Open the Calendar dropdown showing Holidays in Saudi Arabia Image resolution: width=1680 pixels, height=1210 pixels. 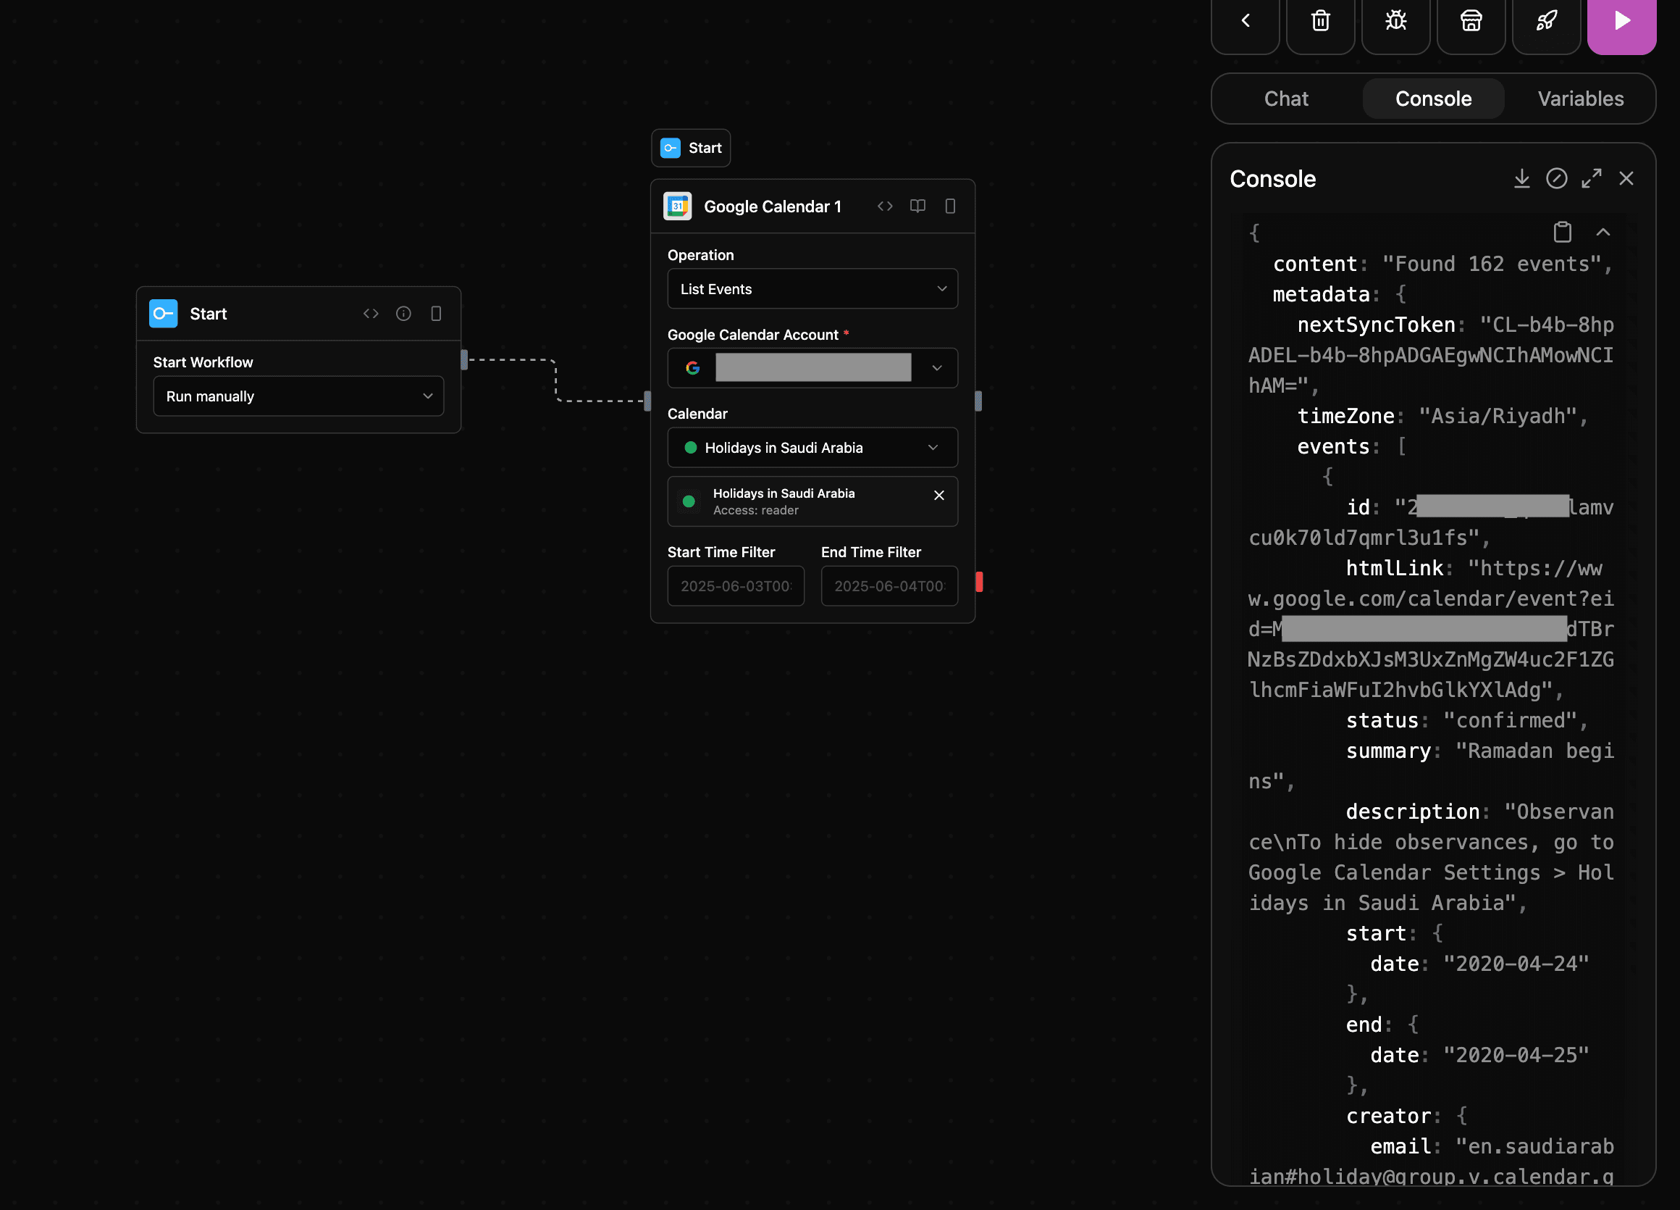point(812,448)
